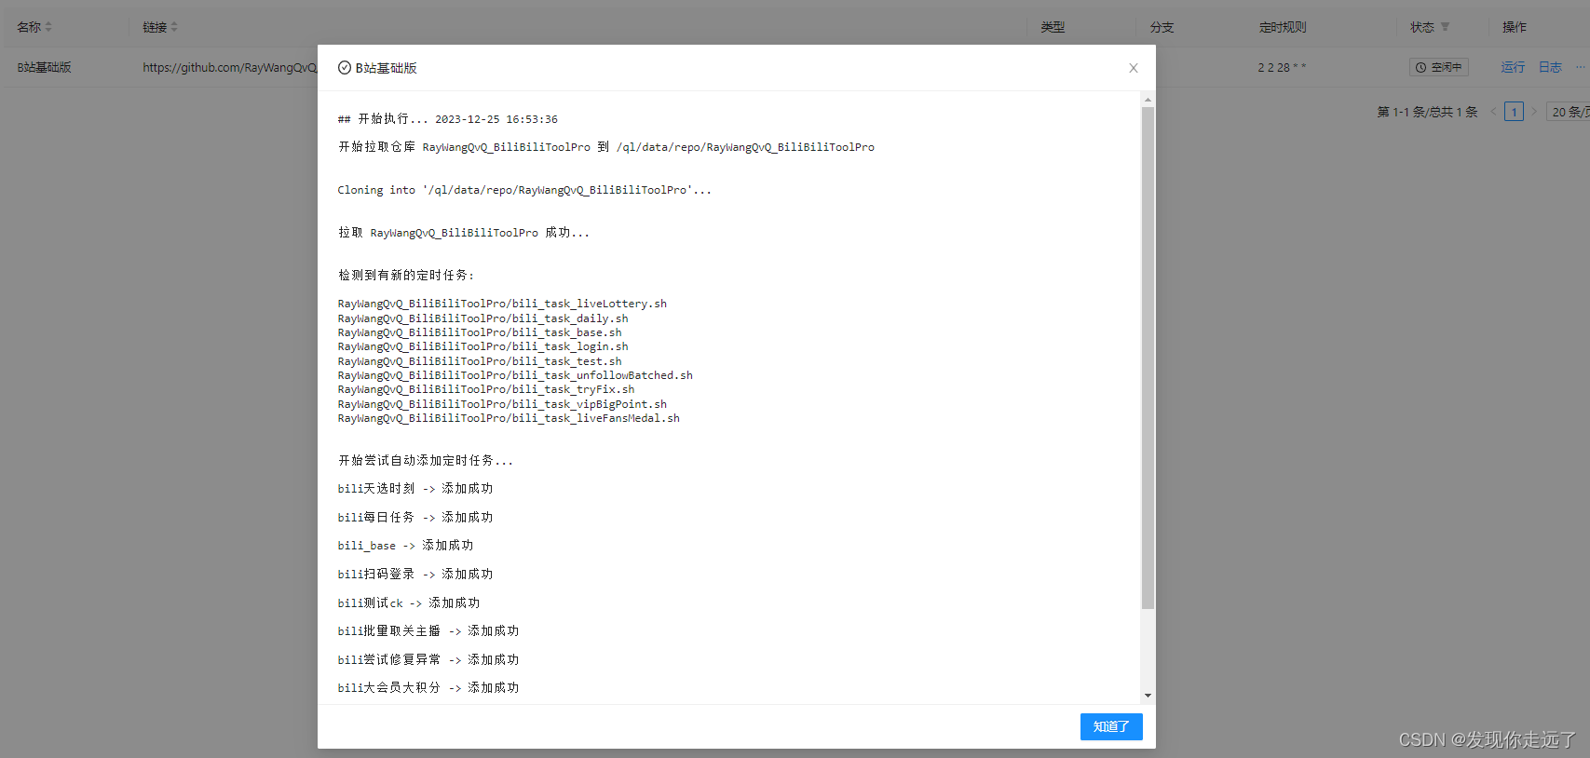This screenshot has height=758, width=1590.
Task: Click the bili尝试修复异常 添加成功 line
Action: pyautogui.click(x=428, y=660)
